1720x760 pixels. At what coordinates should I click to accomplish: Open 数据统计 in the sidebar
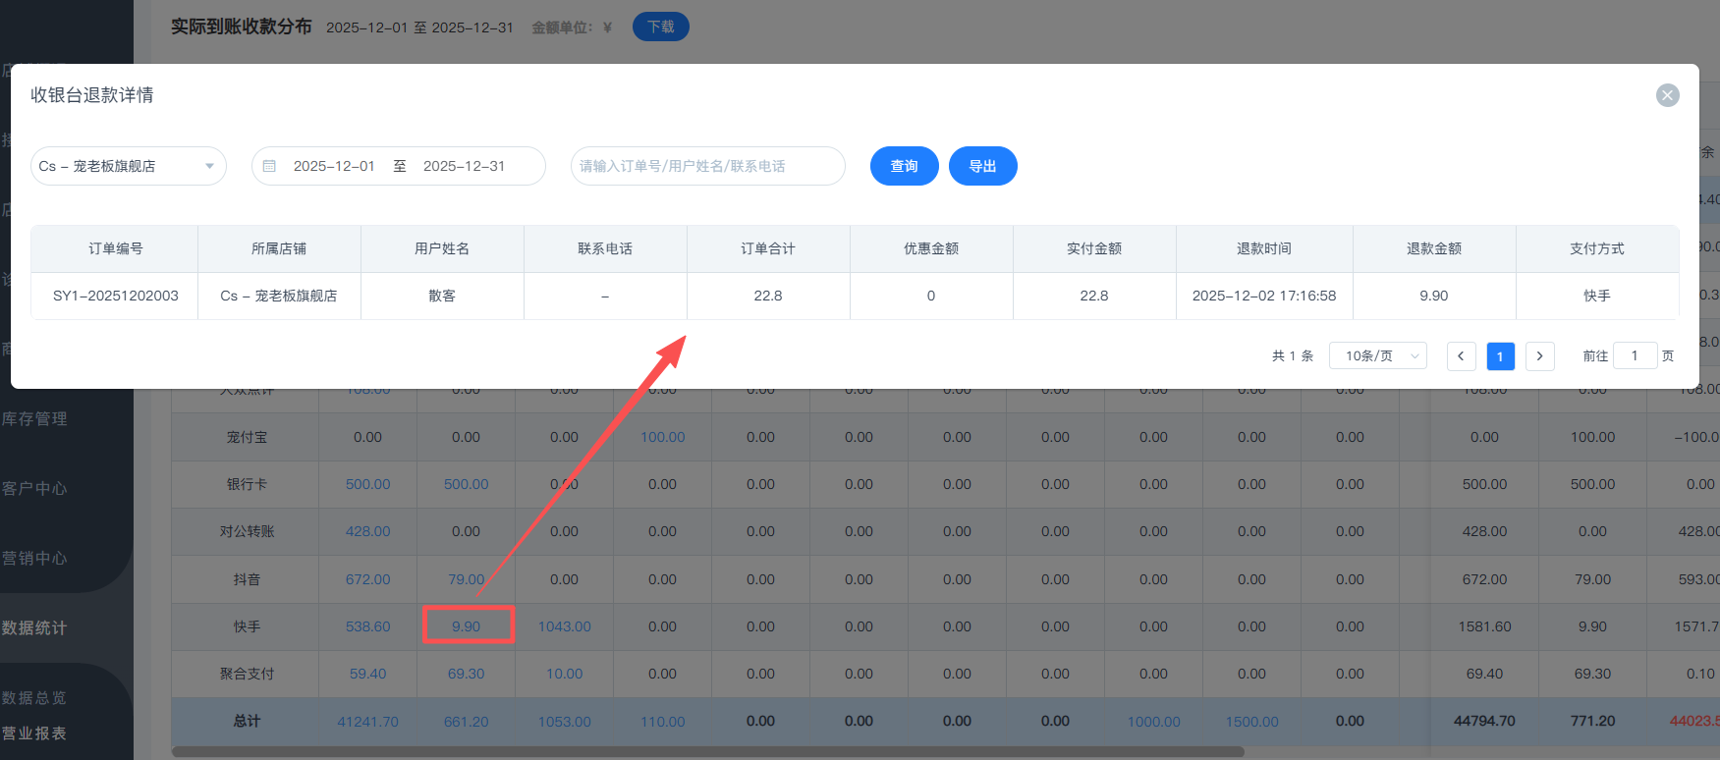[x=35, y=627]
